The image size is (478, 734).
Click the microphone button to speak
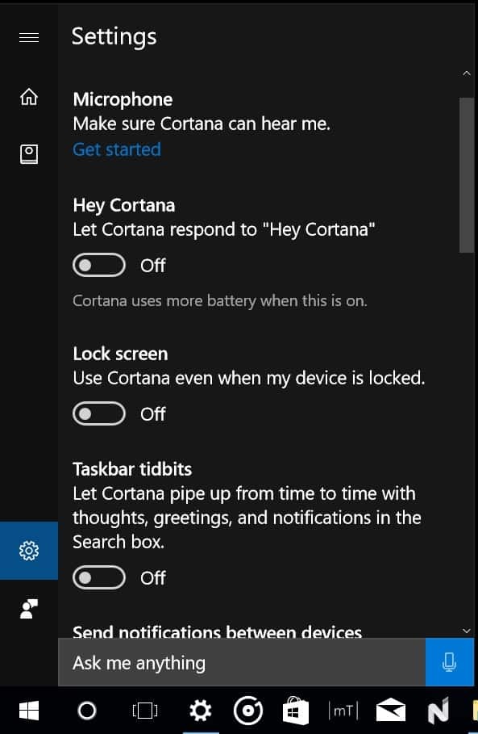[450, 662]
